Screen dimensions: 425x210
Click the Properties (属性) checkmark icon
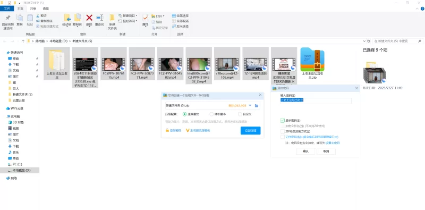[145, 18]
